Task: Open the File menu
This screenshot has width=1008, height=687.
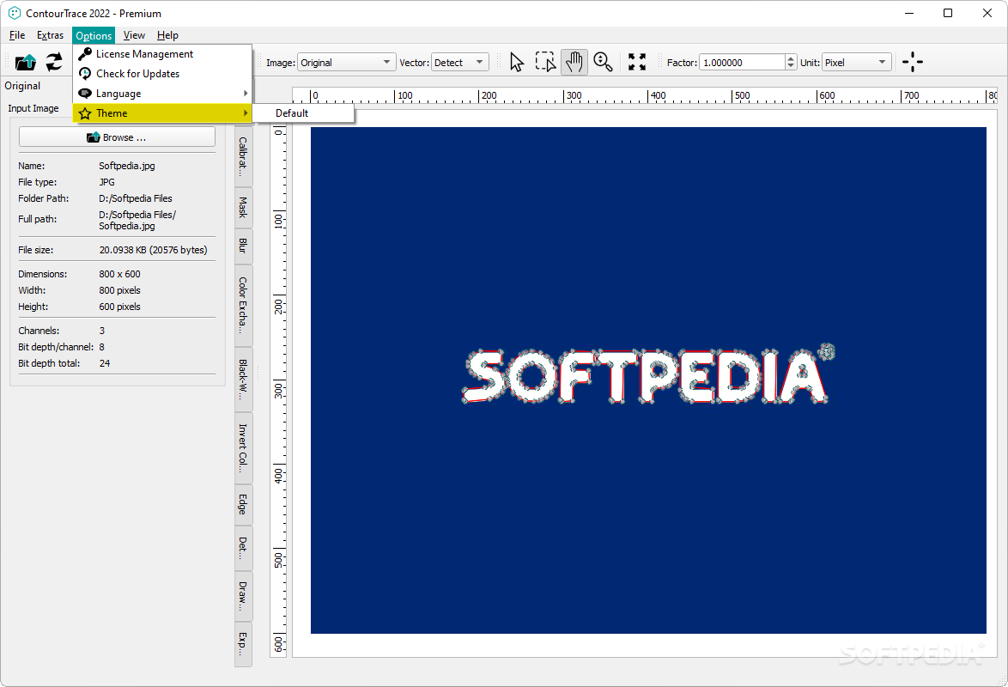Action: pyautogui.click(x=17, y=35)
